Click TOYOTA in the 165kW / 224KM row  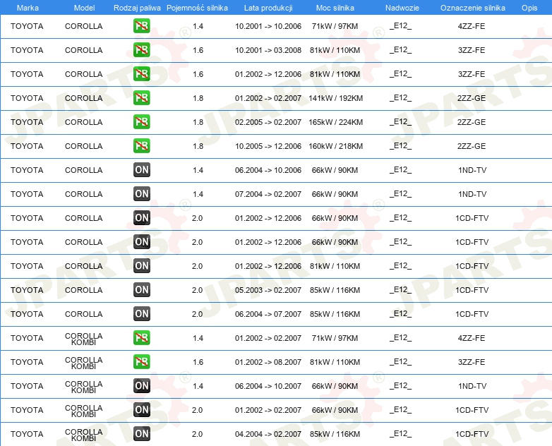[27, 122]
